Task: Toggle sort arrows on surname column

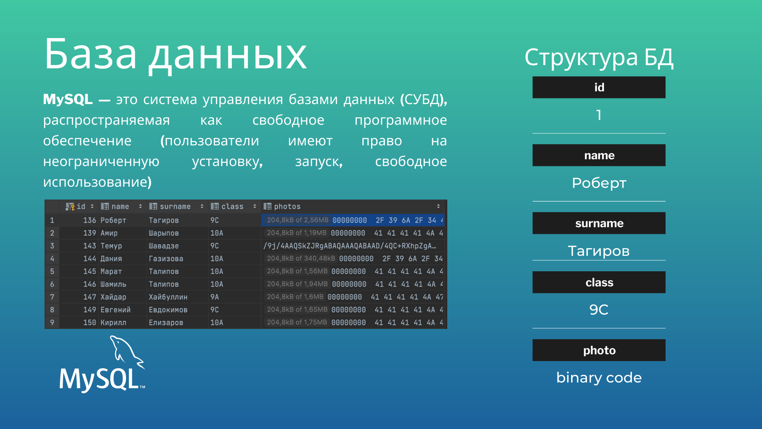Action: pyautogui.click(x=202, y=207)
